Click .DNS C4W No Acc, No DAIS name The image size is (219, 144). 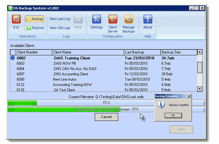tap(75, 69)
